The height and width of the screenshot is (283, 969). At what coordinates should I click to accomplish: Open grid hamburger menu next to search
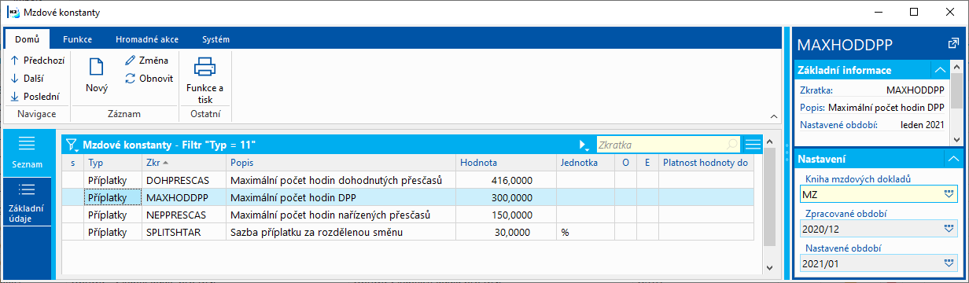click(x=753, y=145)
